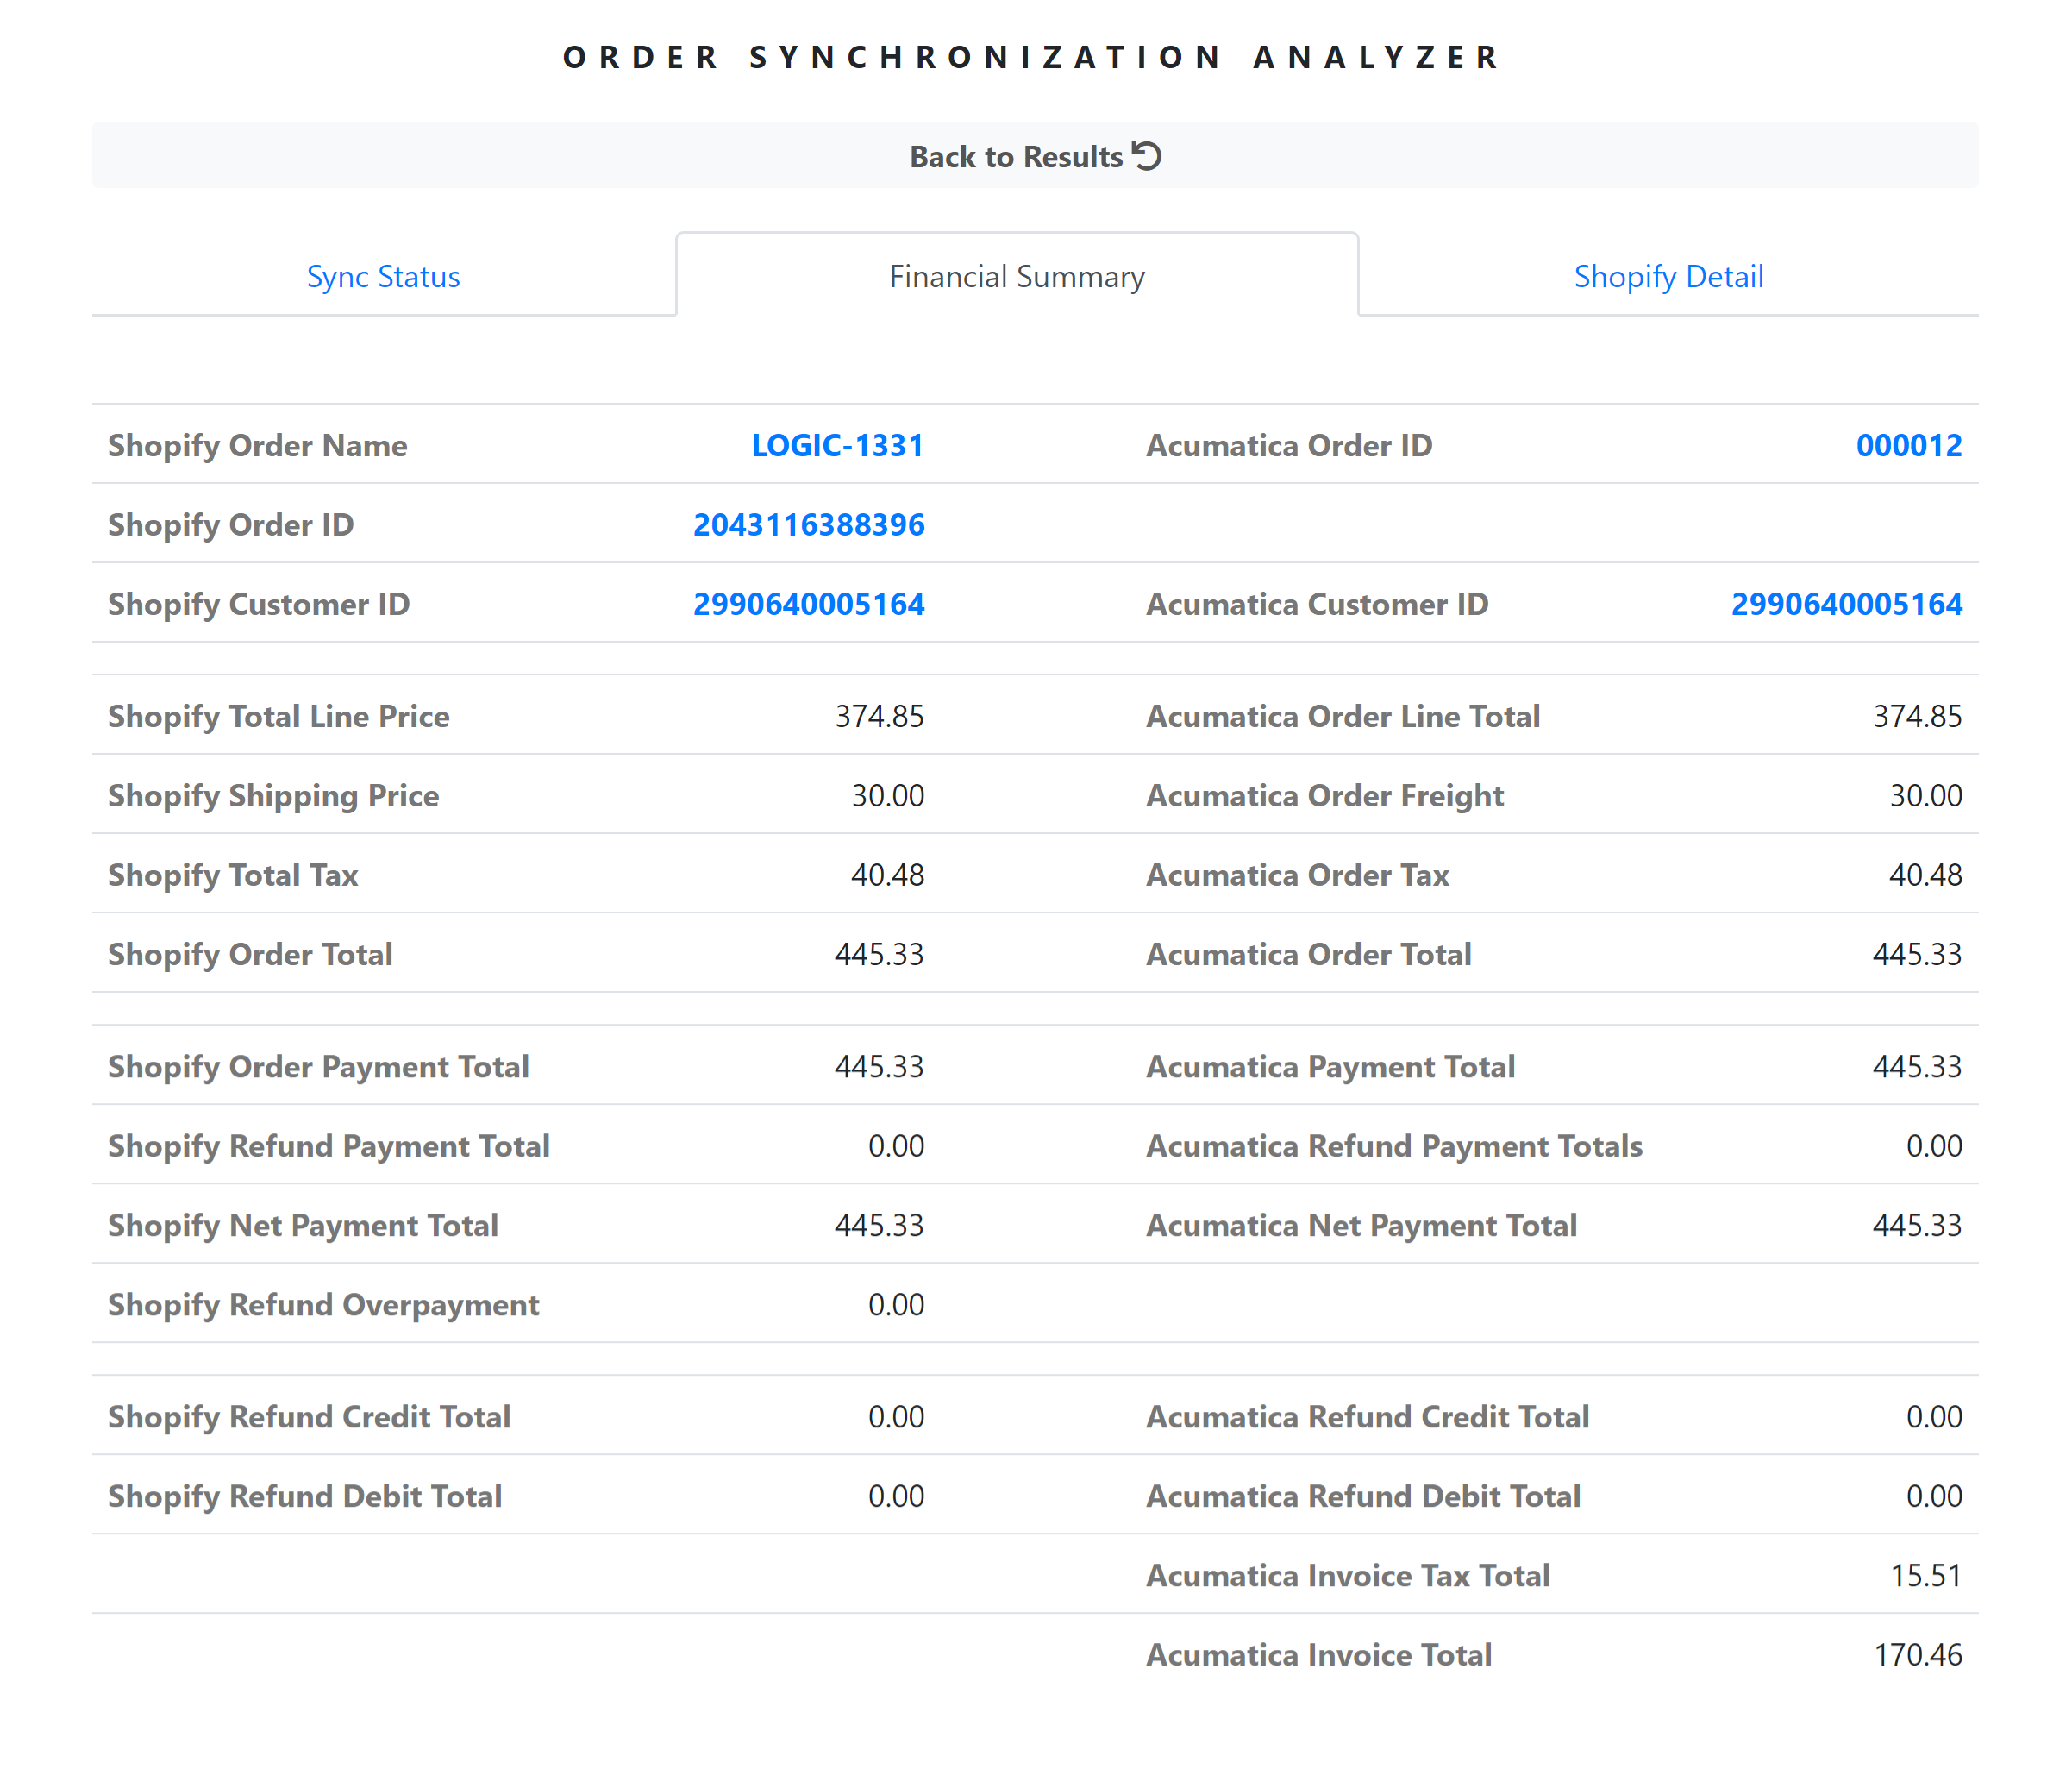Open the Shopify Detail tab
Screen dimensions: 2072x1788
(x=1668, y=276)
